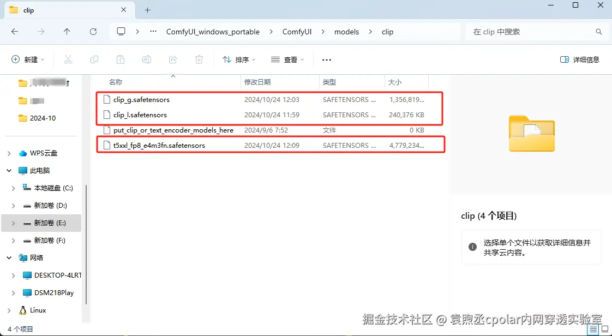Click the copy icon in toolbar
The width and height of the screenshot is (612, 336).
click(x=94, y=59)
